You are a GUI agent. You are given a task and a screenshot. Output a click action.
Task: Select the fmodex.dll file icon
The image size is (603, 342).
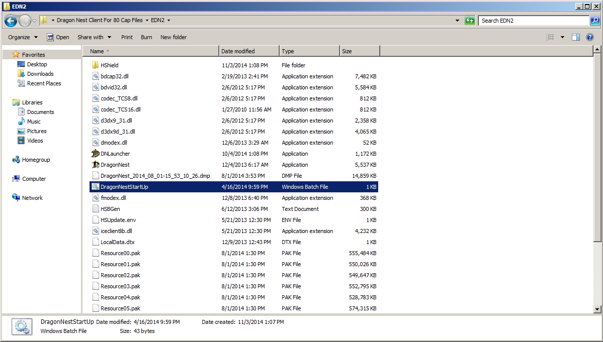(x=96, y=198)
